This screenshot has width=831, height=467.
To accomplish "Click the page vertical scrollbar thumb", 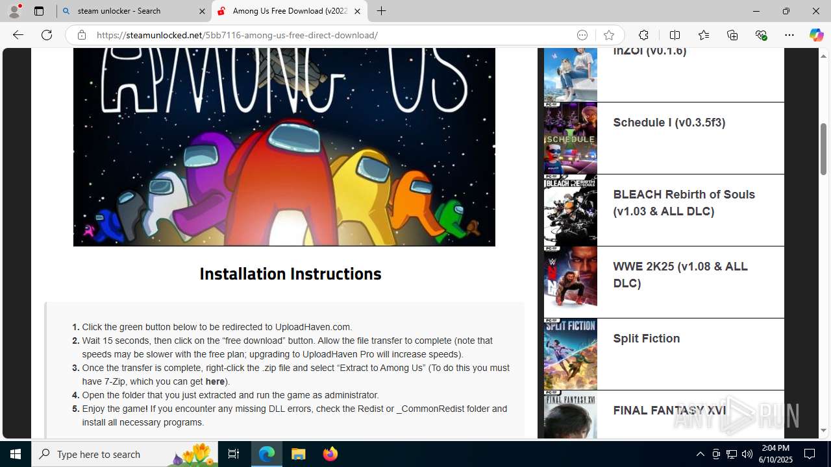I will point(823,149).
